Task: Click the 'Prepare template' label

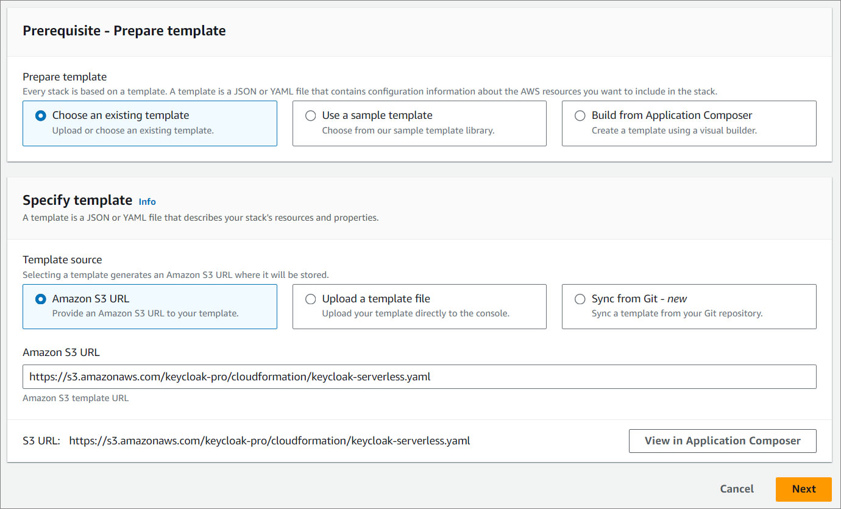Action: [65, 77]
